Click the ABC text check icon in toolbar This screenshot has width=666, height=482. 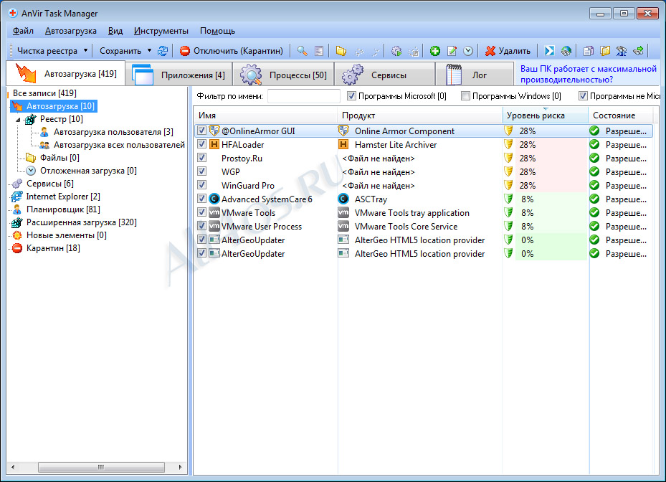tap(622, 51)
